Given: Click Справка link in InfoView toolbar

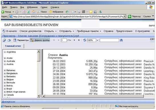Looking at the screenshot, I should coord(108,31).
